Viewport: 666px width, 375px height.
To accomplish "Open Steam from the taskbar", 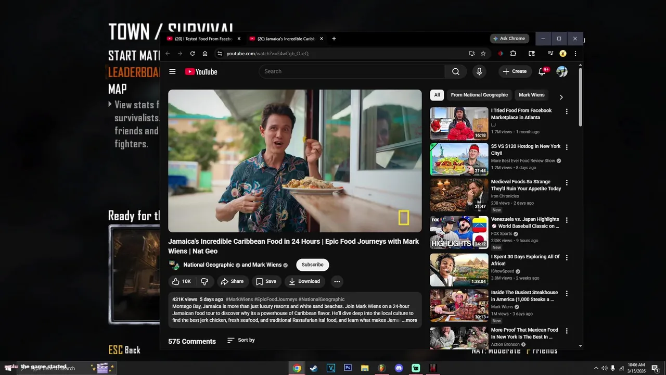I will click(313, 368).
